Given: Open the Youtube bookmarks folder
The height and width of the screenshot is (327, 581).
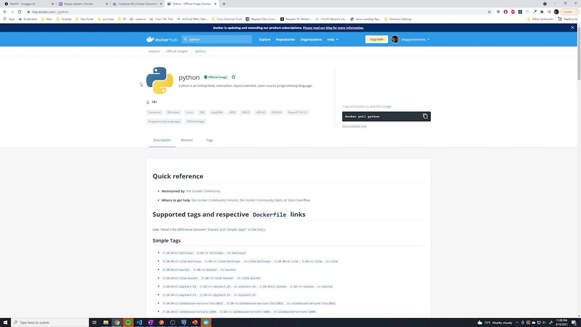Looking at the screenshot, I should (64, 19).
